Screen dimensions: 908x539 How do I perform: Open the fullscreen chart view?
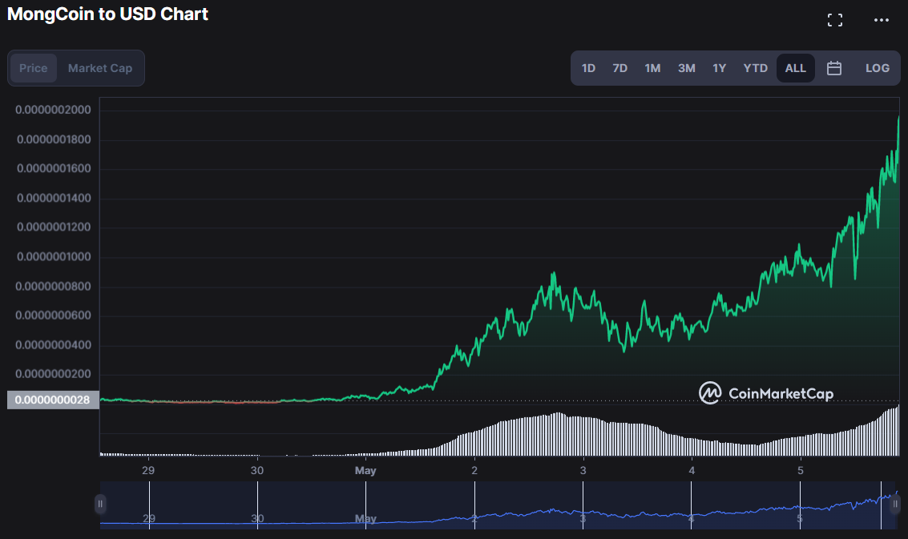click(834, 19)
